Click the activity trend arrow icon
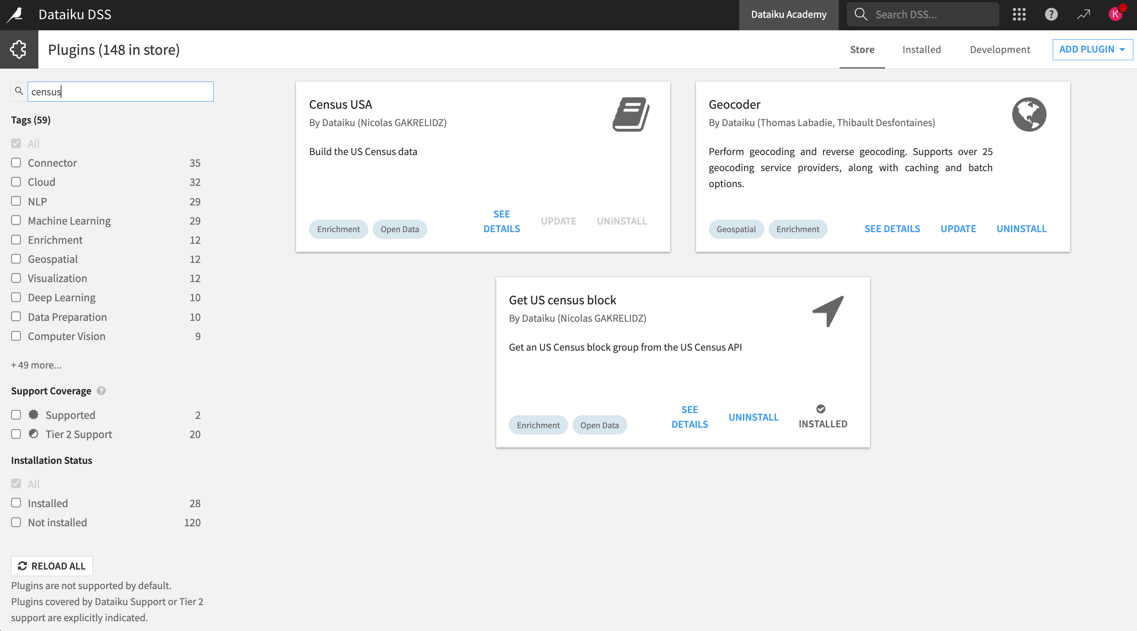Image resolution: width=1137 pixels, height=631 pixels. pos(1083,15)
